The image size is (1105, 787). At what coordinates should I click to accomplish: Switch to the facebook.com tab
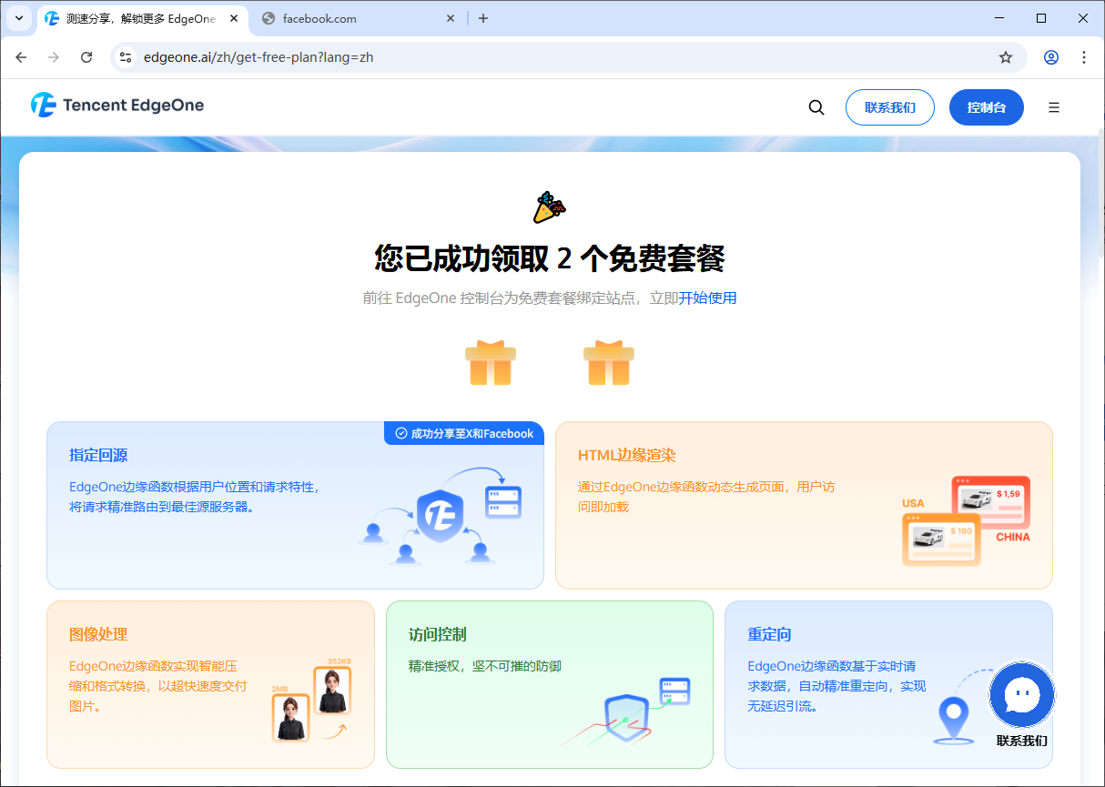point(355,18)
